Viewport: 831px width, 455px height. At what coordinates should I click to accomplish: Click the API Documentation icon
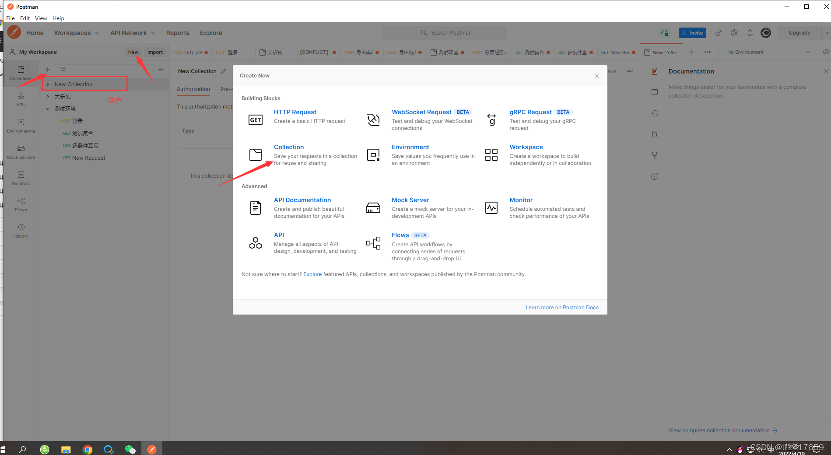256,208
